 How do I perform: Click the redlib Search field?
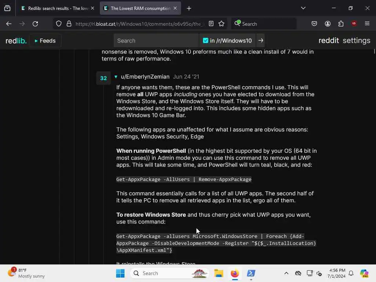pyautogui.click(x=156, y=40)
